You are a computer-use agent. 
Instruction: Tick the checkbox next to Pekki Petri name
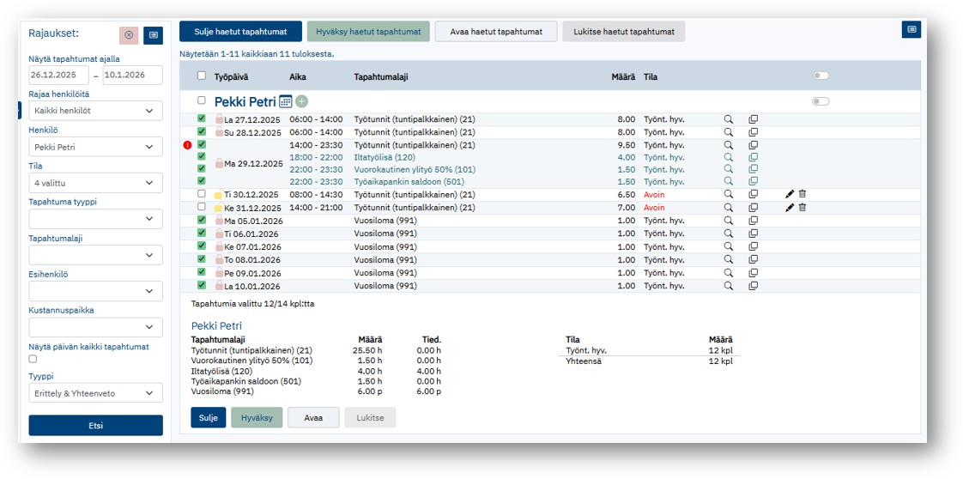(202, 100)
